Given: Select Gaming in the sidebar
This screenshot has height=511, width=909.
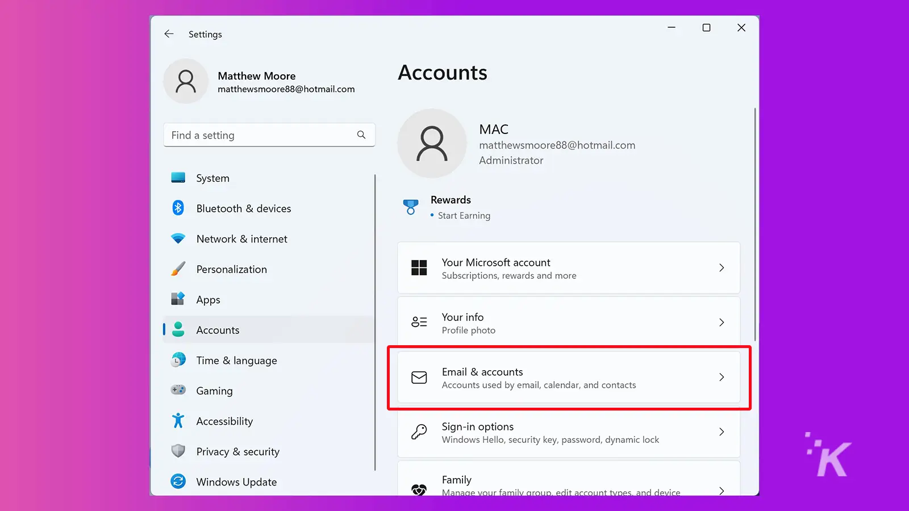Looking at the screenshot, I should point(214,391).
